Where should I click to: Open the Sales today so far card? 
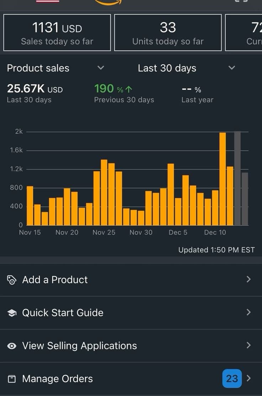57,32
